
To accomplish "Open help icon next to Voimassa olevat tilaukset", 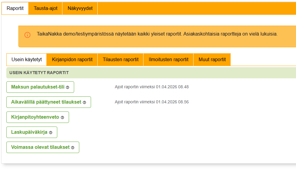I will (73, 148).
